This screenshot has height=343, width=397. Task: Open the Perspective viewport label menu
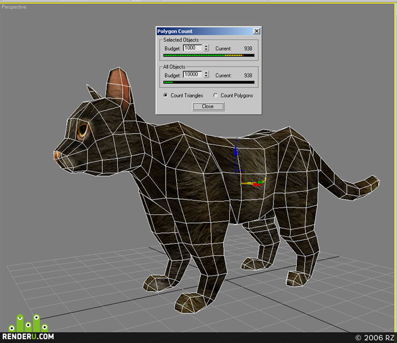14,7
